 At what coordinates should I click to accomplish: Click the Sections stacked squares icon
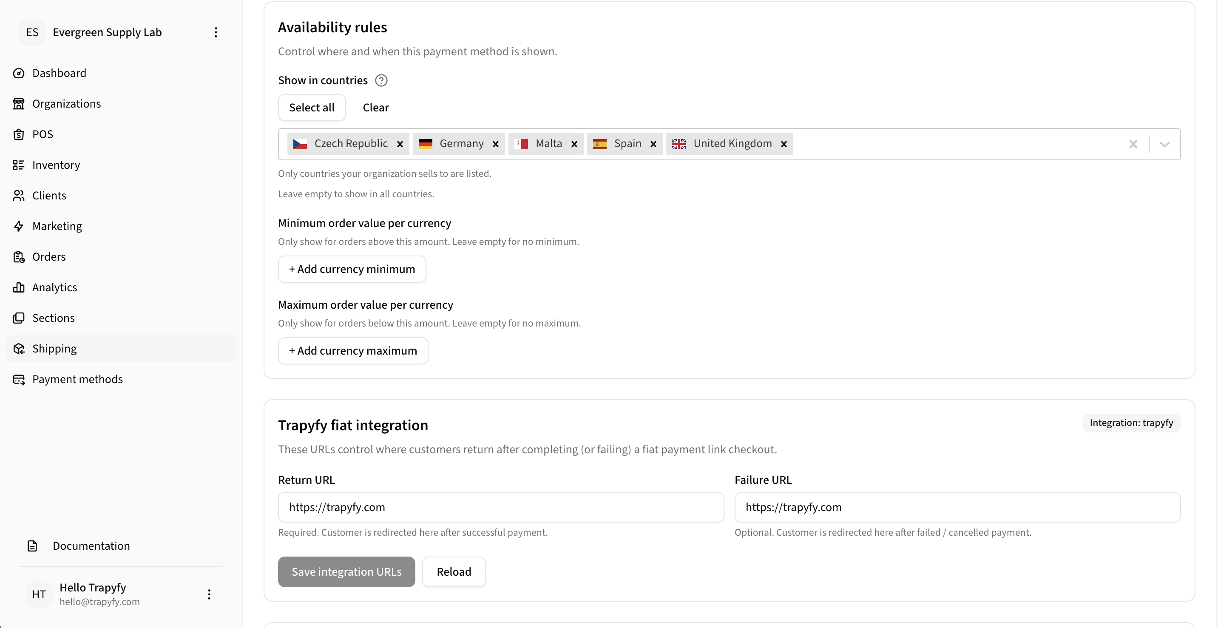pos(19,318)
